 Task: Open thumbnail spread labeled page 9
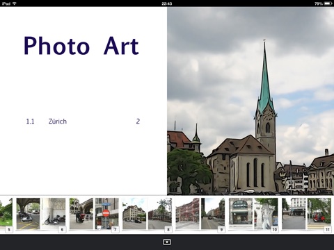point(200,214)
